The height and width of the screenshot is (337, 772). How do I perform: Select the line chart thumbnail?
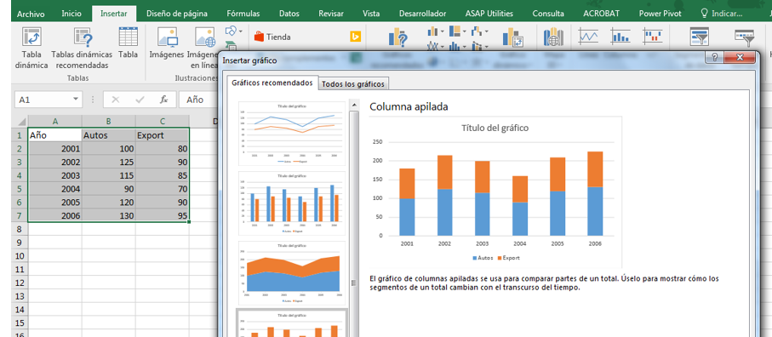[292, 134]
